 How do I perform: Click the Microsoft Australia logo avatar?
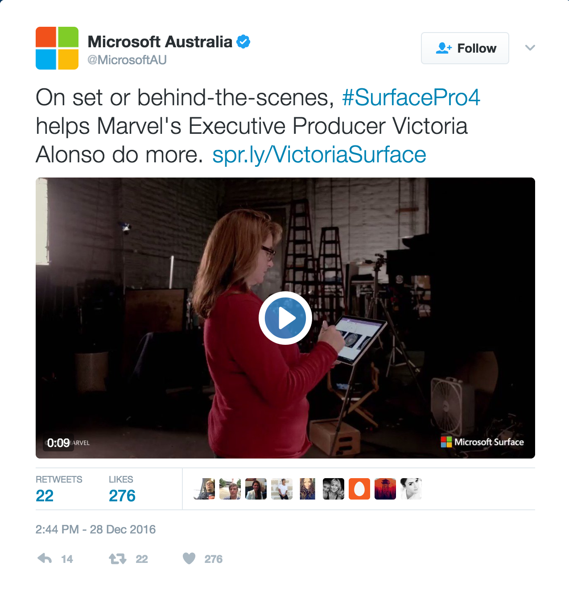(x=57, y=48)
